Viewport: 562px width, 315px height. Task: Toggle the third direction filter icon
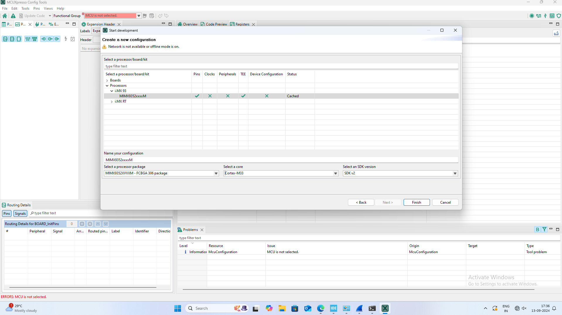pyautogui.click(x=57, y=39)
